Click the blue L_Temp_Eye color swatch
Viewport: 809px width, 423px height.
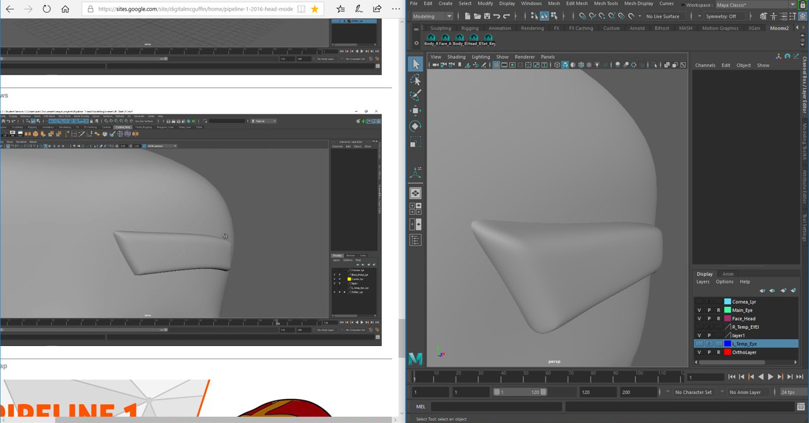[727, 343]
